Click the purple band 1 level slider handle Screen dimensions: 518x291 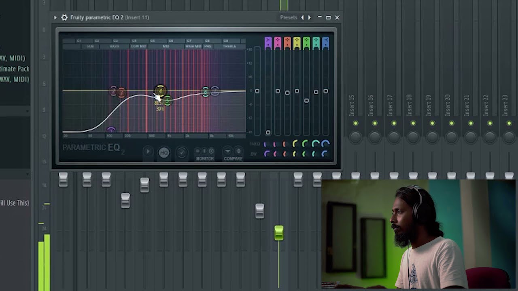click(268, 132)
